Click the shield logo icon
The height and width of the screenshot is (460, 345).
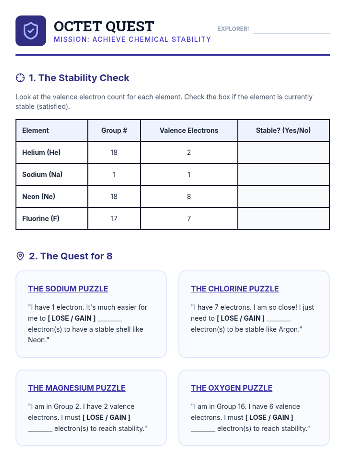point(31,31)
